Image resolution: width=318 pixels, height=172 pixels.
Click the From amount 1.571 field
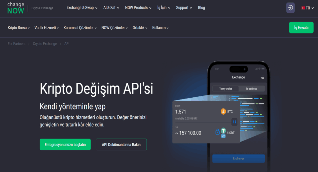point(180,112)
